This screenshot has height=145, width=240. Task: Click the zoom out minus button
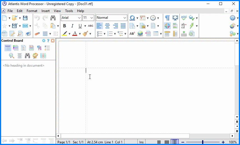pos(183,142)
